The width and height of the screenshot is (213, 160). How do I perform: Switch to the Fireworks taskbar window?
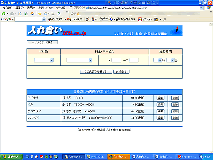click(x=187, y=157)
